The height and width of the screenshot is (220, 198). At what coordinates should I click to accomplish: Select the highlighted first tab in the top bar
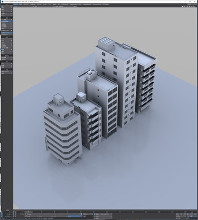16,4
